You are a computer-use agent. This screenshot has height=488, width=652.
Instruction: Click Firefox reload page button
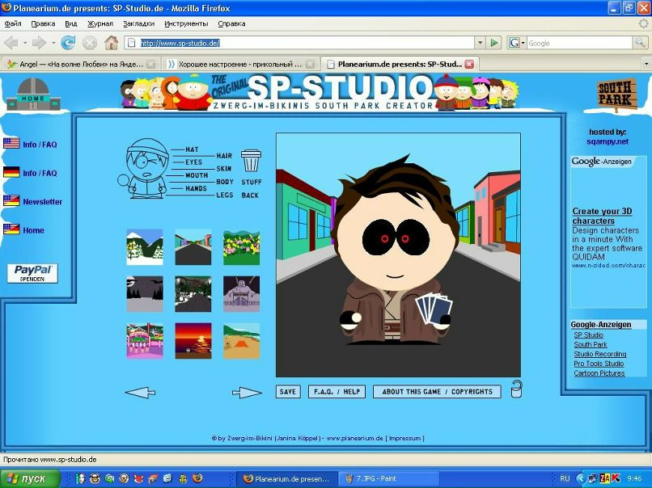click(x=68, y=43)
